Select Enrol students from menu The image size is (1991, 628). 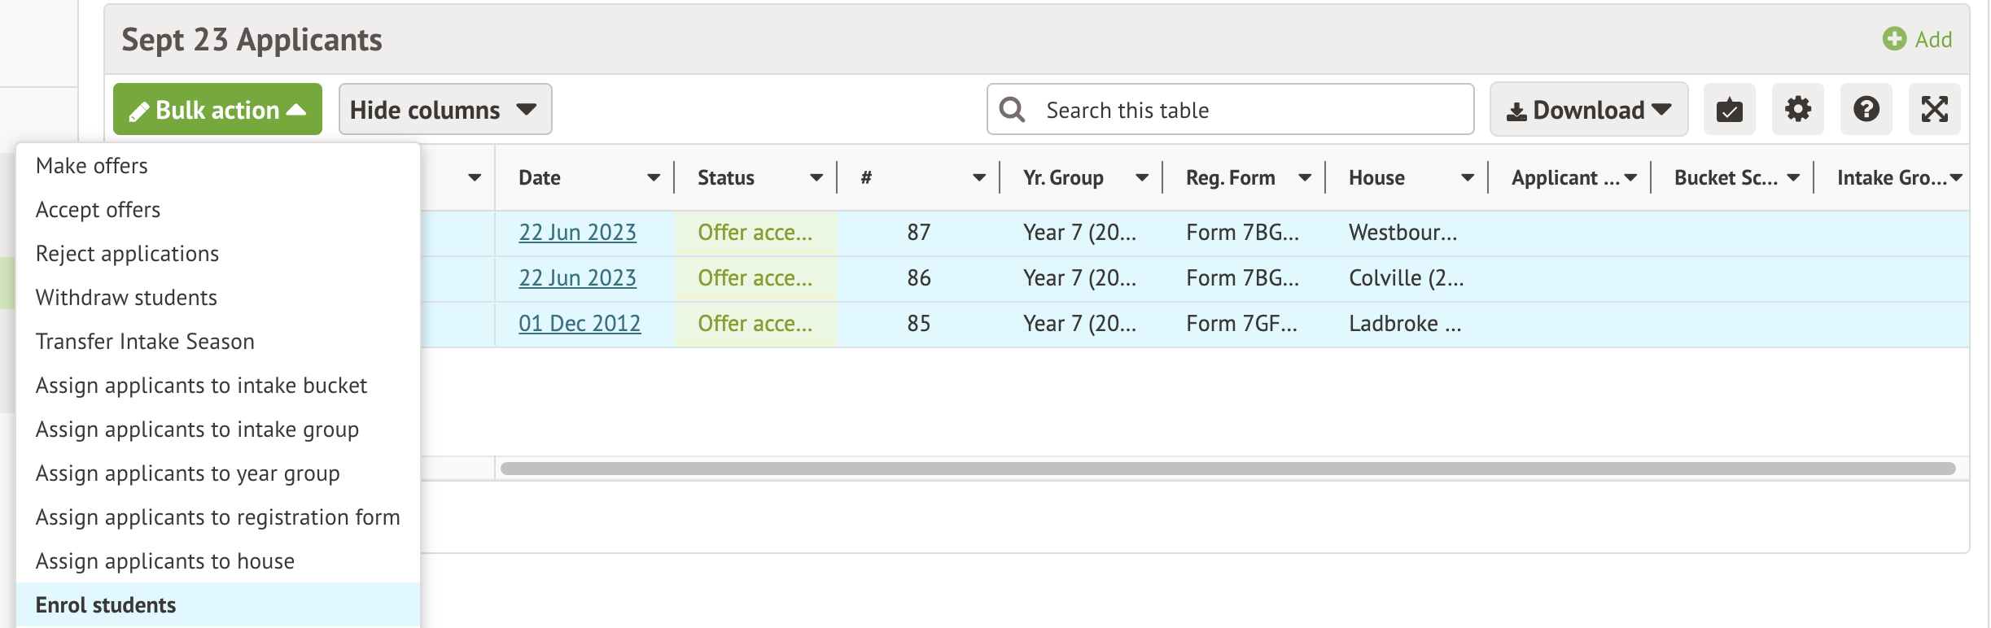point(106,605)
